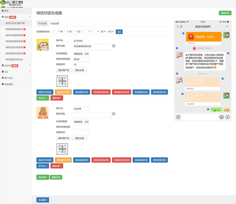Viewport: 236px width, 204px height.
Task: Select the 对话设置 tab
Action: [x=55, y=24]
